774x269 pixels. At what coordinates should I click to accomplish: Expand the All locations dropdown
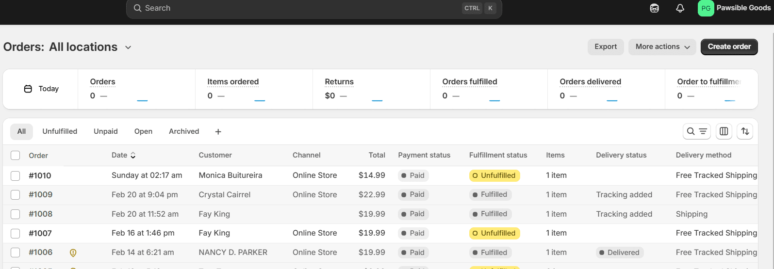coord(128,47)
